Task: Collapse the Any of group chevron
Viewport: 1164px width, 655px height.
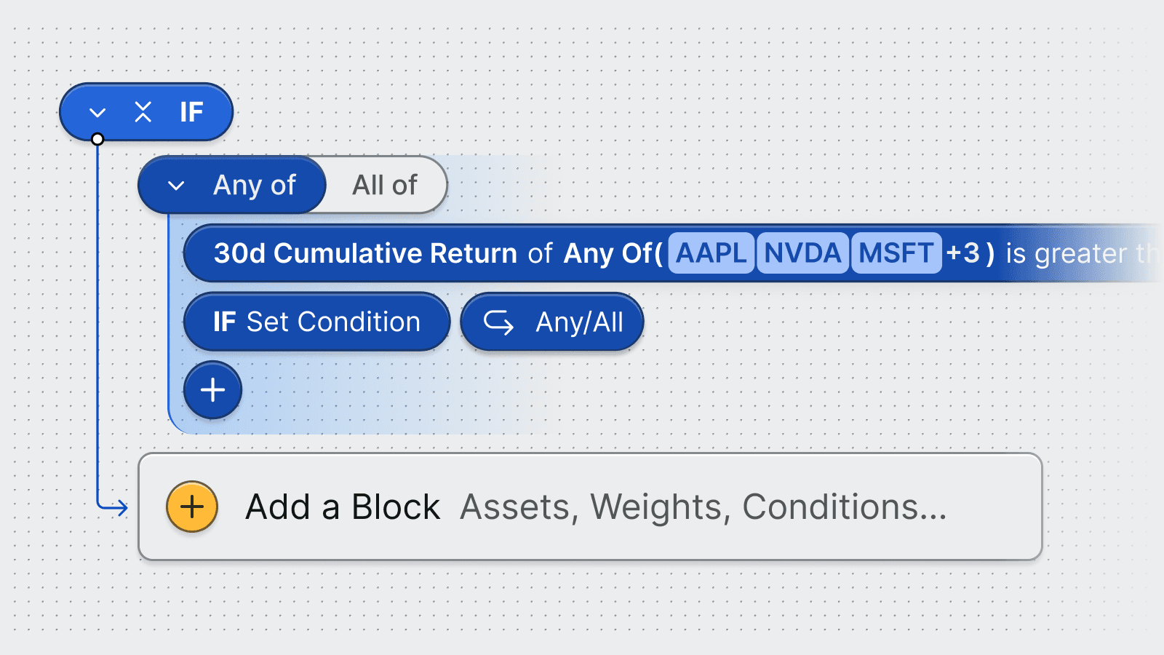Action: (176, 186)
